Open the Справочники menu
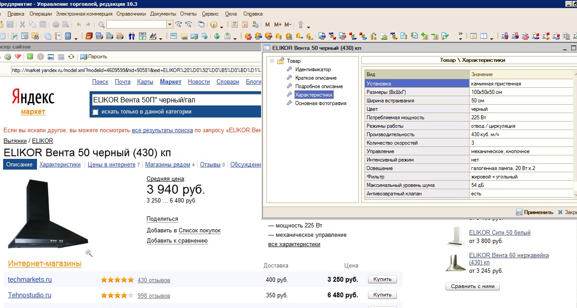 (x=131, y=14)
